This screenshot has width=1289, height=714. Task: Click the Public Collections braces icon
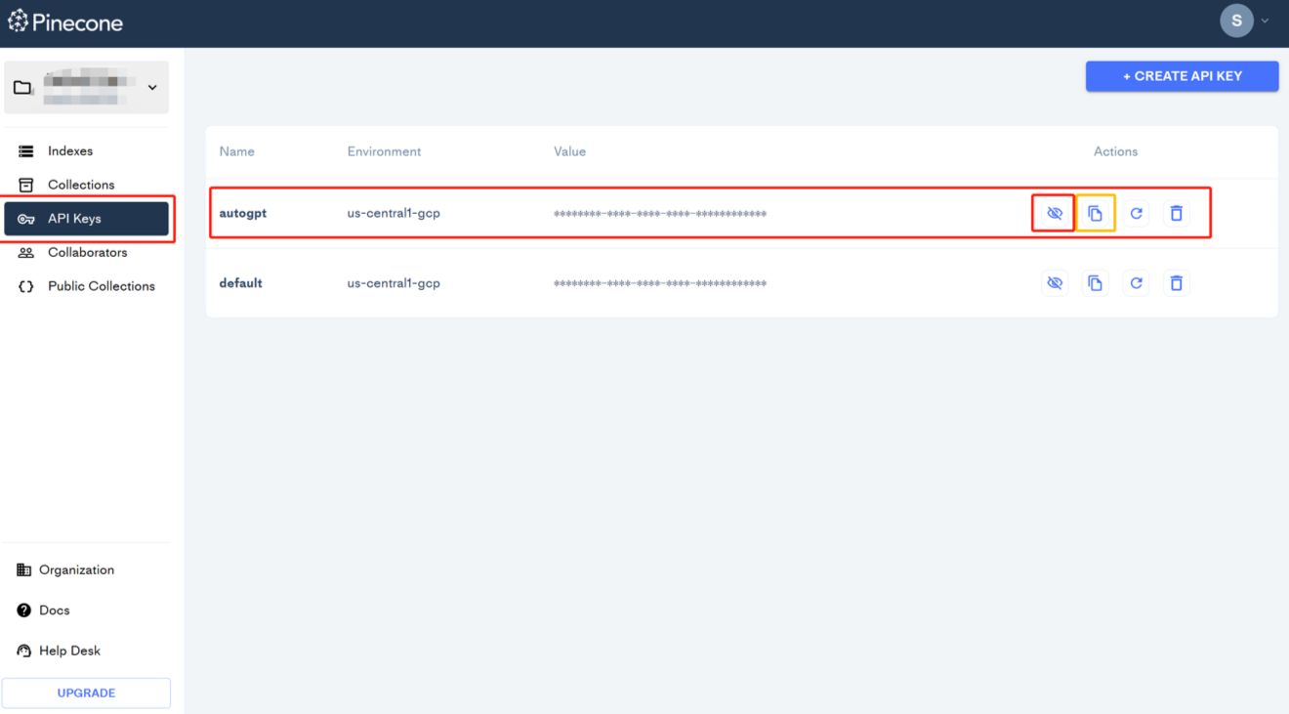[x=26, y=286]
